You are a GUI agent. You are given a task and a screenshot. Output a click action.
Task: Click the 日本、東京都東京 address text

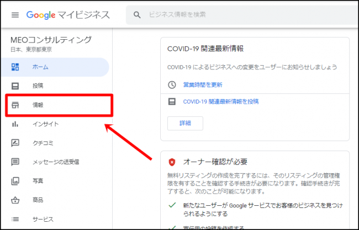[31, 50]
